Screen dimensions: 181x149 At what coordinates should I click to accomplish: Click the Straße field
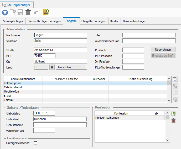click(x=60, y=50)
